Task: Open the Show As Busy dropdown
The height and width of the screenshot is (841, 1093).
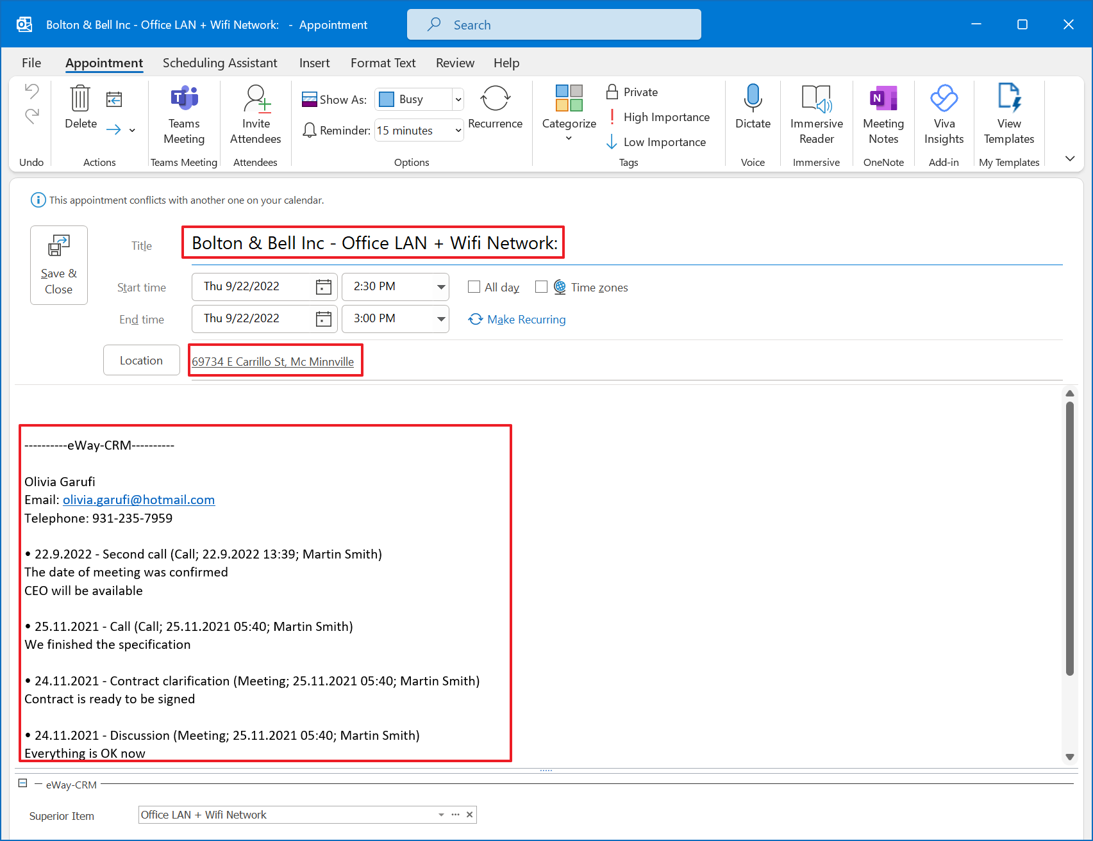Action: (x=458, y=99)
